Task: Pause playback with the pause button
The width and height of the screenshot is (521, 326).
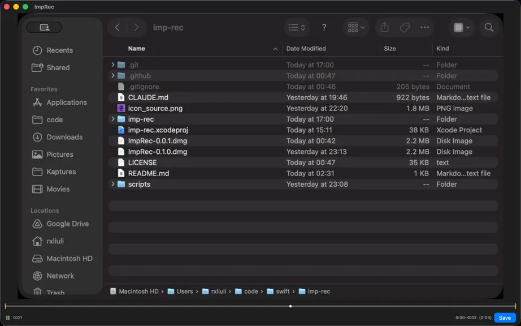Action: click(8, 318)
